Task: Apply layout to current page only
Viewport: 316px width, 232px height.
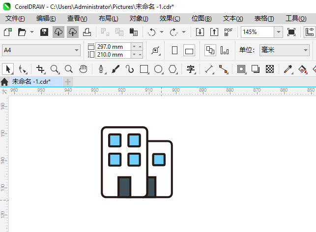Action: tap(225, 50)
